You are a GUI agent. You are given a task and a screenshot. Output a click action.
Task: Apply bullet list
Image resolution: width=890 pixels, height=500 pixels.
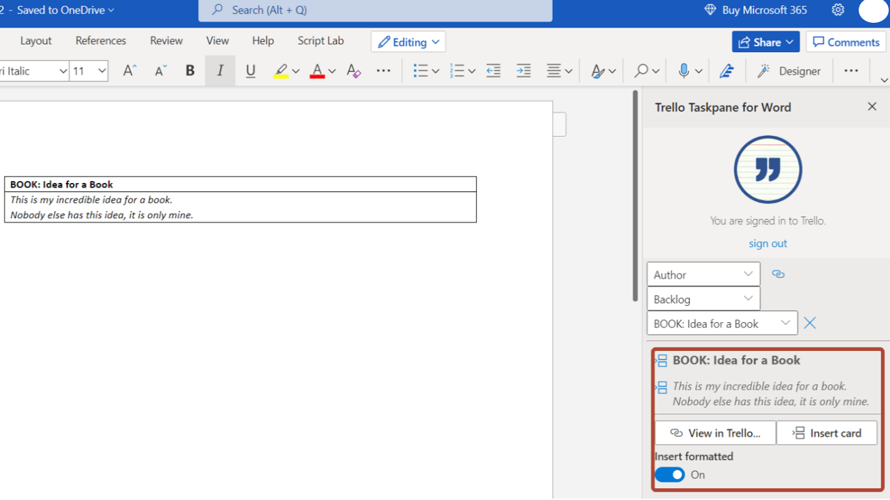tap(421, 71)
